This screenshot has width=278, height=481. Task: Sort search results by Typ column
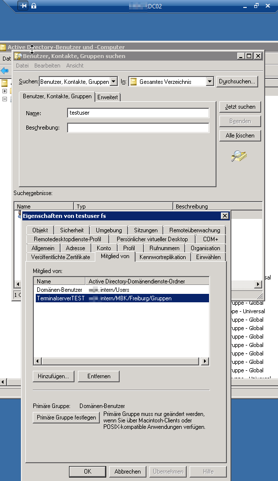point(123,206)
